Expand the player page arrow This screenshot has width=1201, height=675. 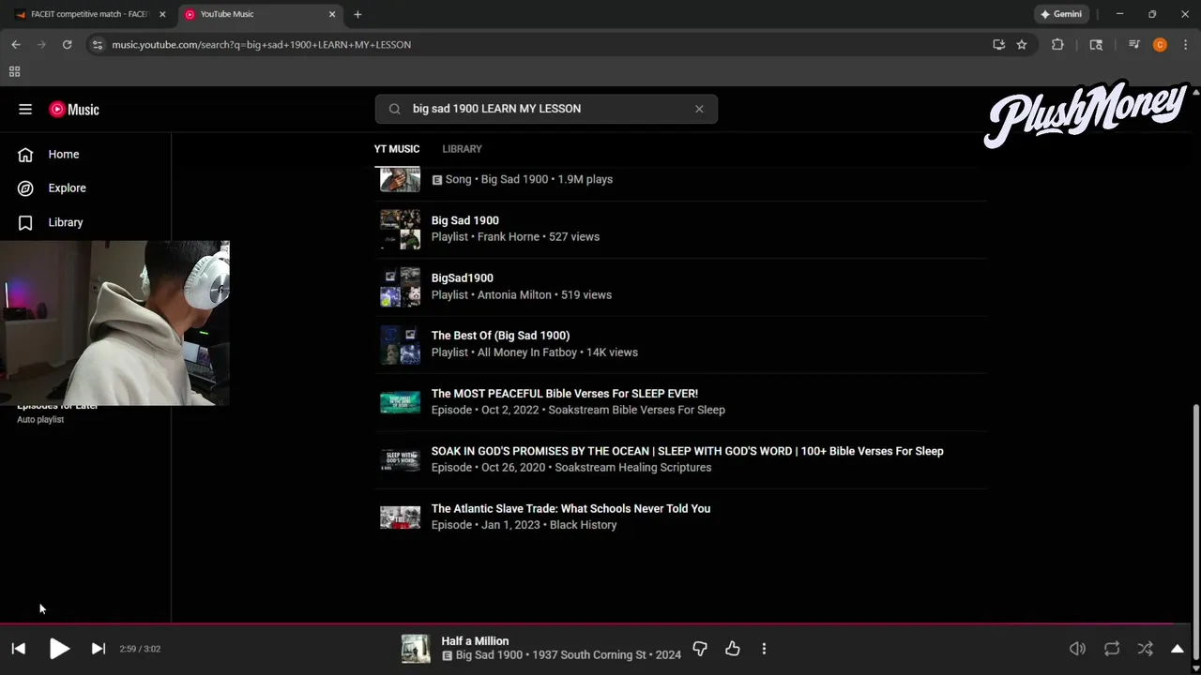(1178, 649)
